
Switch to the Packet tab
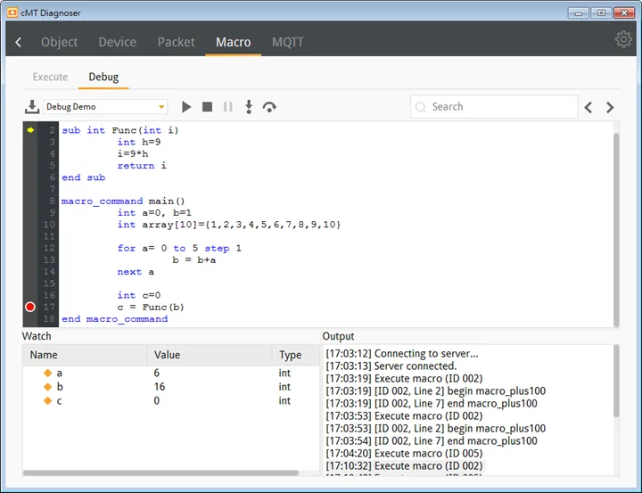176,42
